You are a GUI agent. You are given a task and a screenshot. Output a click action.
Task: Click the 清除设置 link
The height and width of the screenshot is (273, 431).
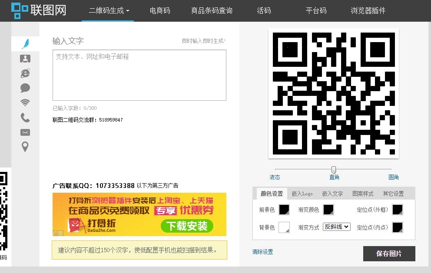(263, 252)
